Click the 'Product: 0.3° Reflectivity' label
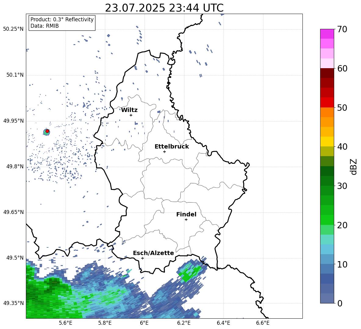The width and height of the screenshot is (361, 329). pyautogui.click(x=62, y=19)
